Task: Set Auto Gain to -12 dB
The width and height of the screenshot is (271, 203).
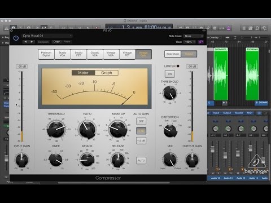Action: pyautogui.click(x=141, y=140)
